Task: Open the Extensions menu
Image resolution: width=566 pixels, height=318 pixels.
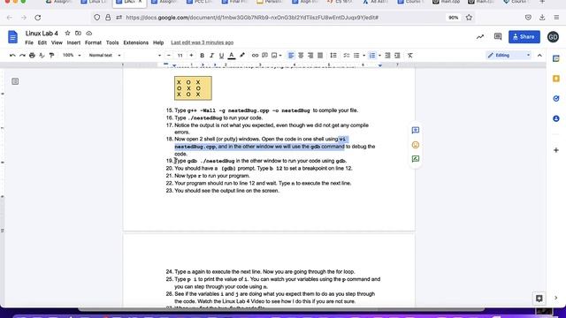Action: 135,42
